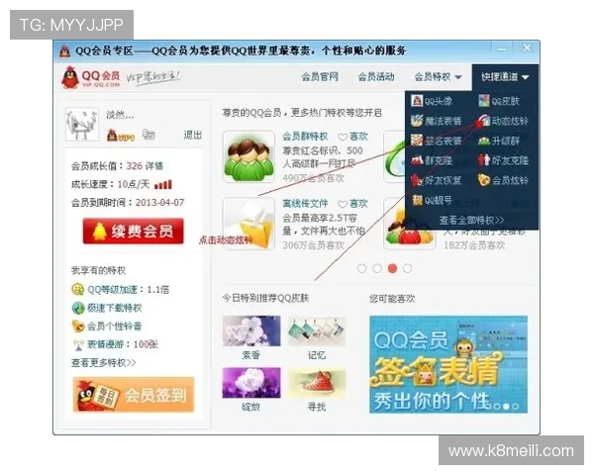Open 群克隆 icon in dropdown
This screenshot has width=594, height=475.
click(x=417, y=160)
